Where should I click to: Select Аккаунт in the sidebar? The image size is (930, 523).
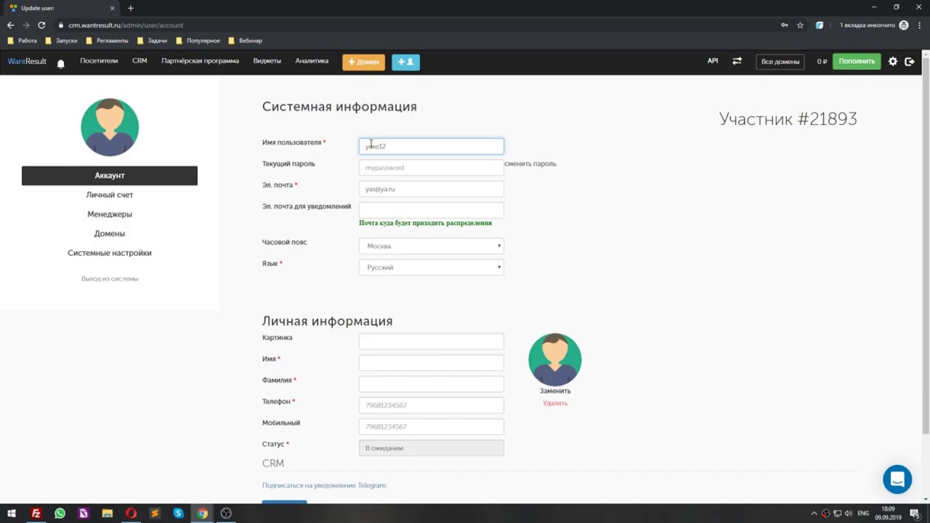point(110,176)
